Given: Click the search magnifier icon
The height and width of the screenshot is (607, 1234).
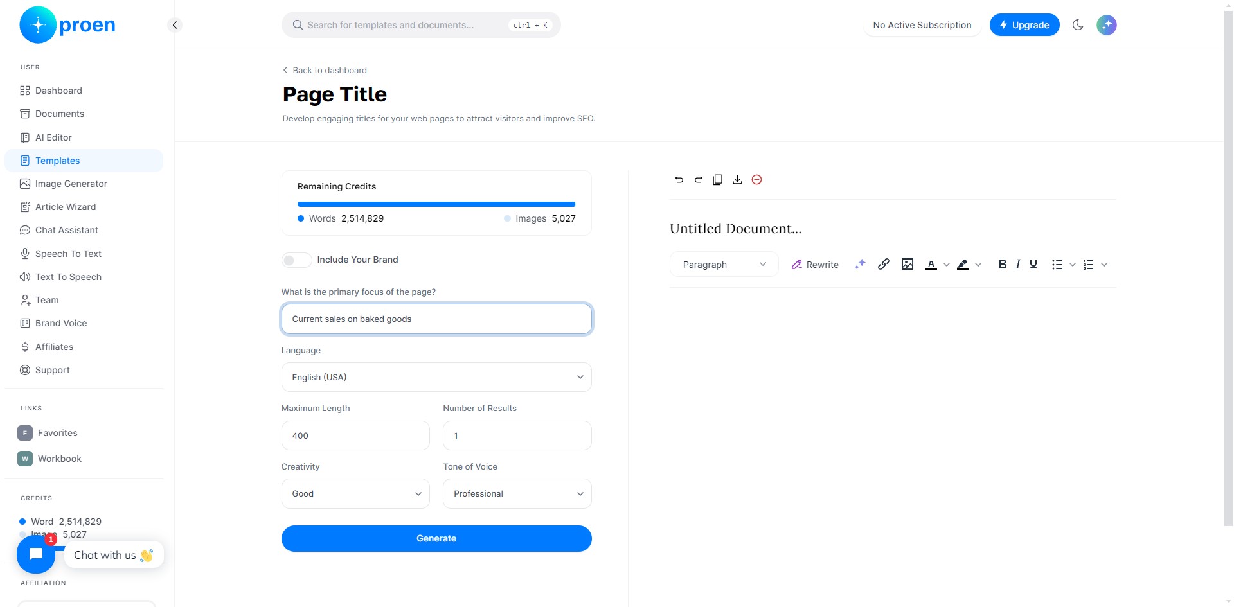Looking at the screenshot, I should 298,25.
